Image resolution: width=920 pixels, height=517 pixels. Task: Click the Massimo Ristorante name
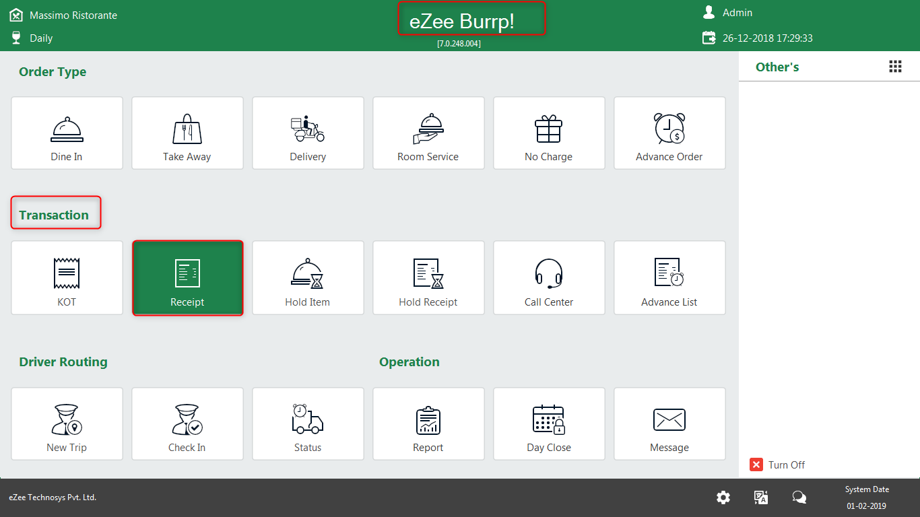point(73,15)
